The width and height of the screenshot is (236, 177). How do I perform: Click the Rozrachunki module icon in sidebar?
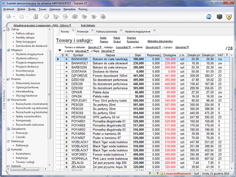9,99
